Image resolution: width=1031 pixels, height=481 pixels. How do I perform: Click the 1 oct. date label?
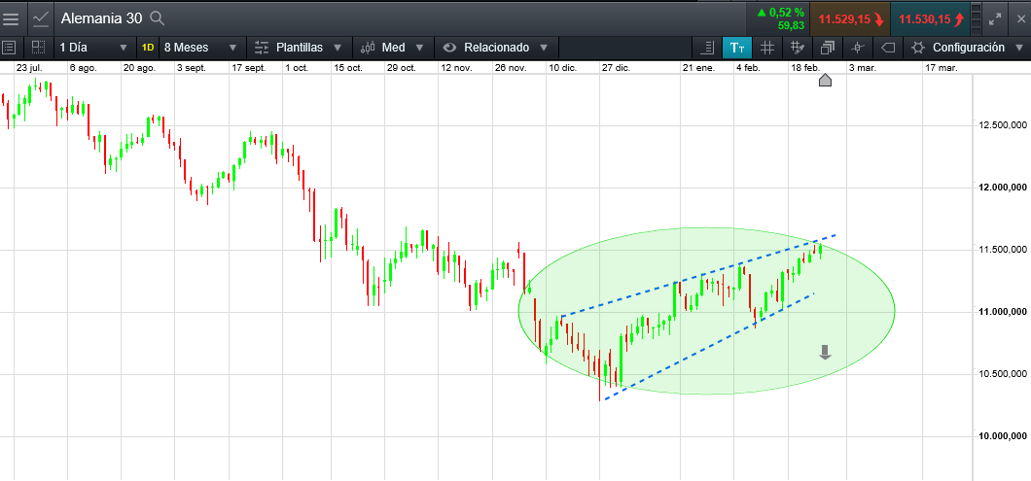pyautogui.click(x=296, y=68)
